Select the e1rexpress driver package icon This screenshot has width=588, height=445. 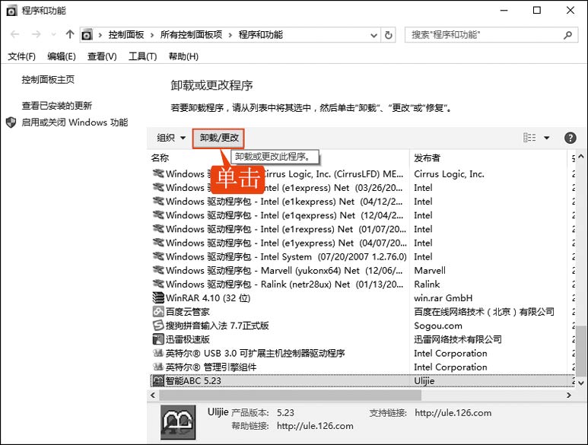pyautogui.click(x=158, y=229)
